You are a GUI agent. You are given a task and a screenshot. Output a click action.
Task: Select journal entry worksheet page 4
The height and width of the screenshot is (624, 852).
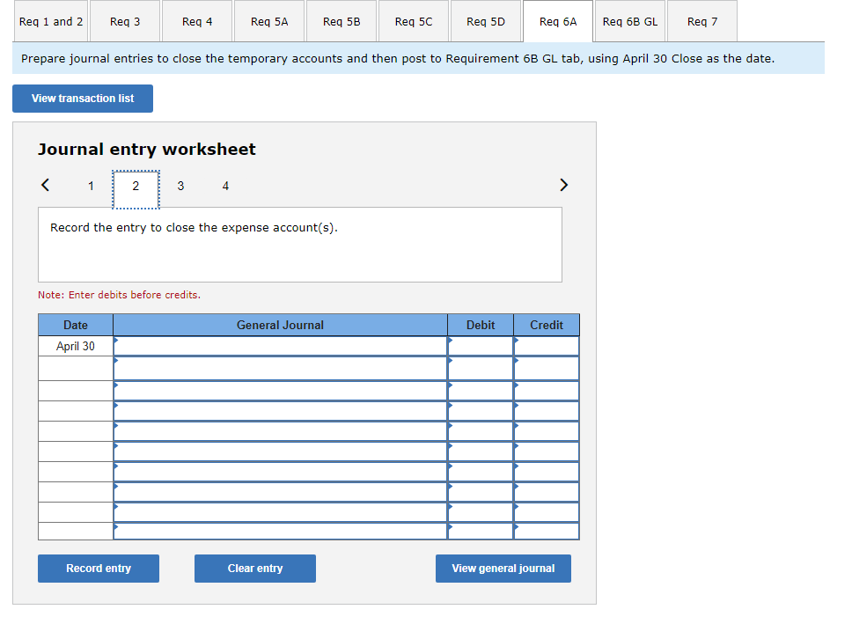[x=225, y=186]
